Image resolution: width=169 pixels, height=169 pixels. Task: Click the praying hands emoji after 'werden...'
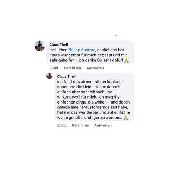[x=126, y=118]
